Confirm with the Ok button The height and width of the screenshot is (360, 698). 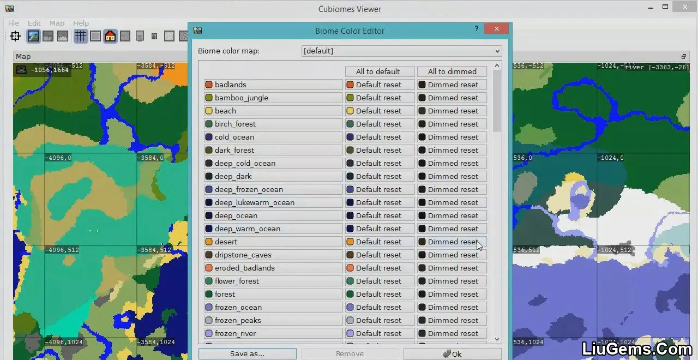point(453,353)
